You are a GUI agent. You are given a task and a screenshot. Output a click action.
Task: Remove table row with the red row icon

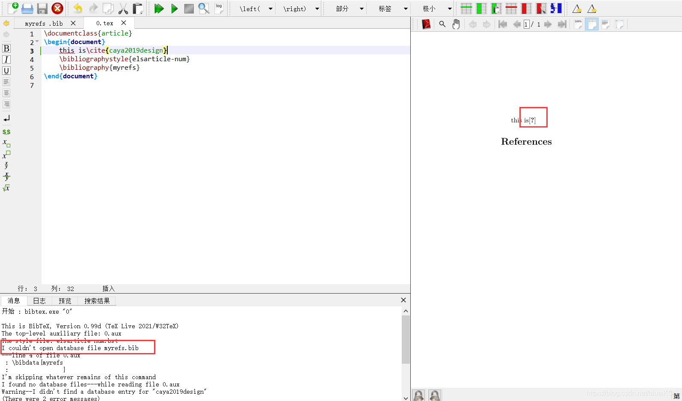[511, 8]
